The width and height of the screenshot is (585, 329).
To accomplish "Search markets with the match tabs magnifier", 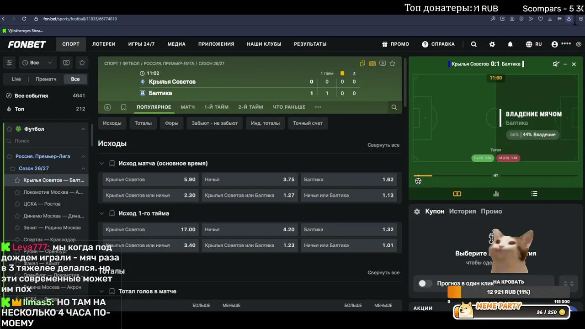I will click(394, 107).
